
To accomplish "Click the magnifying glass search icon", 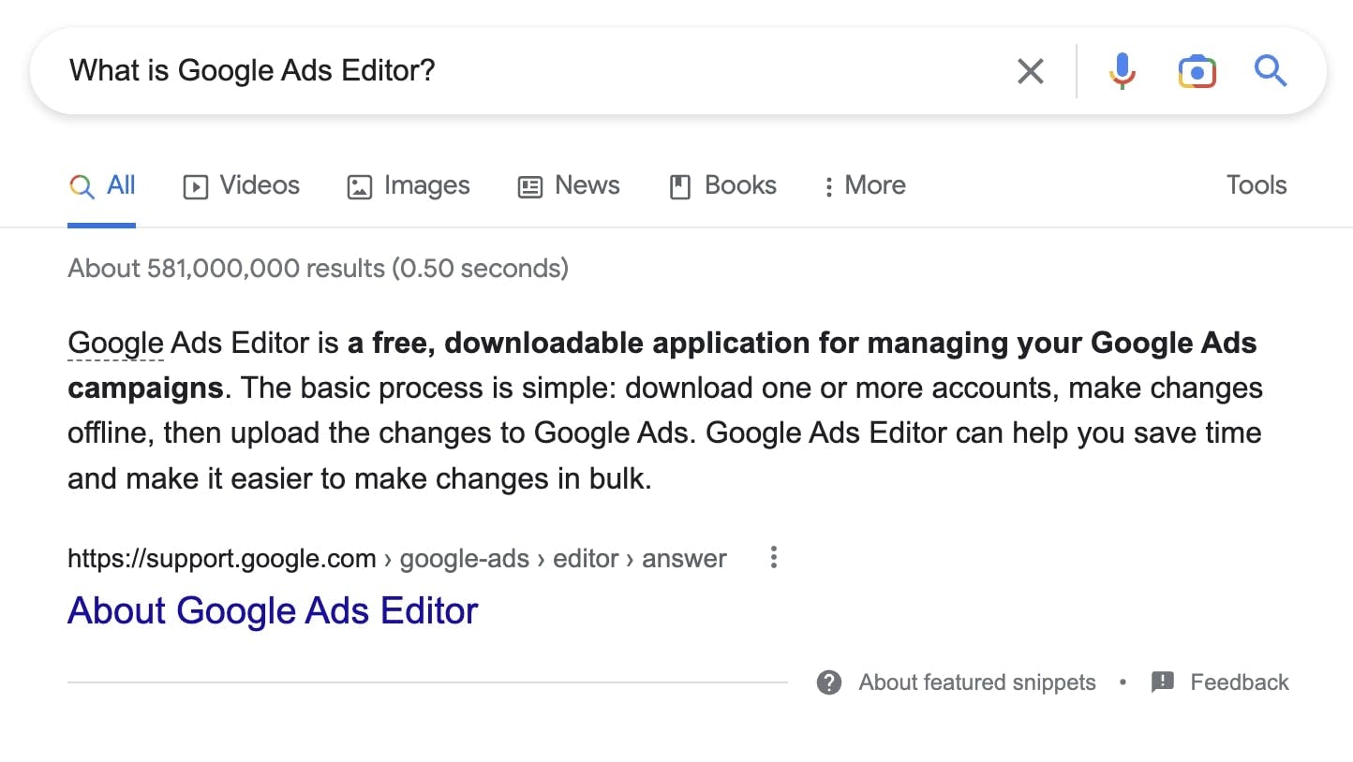I will 1271,70.
